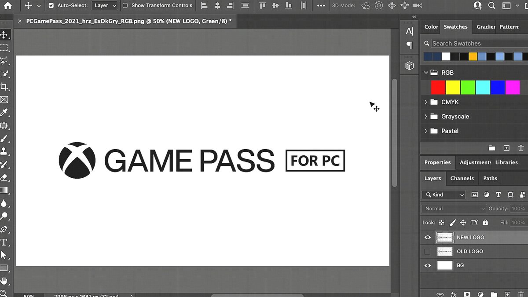Align left edges in options bar
The height and width of the screenshot is (297, 528).
204,6
